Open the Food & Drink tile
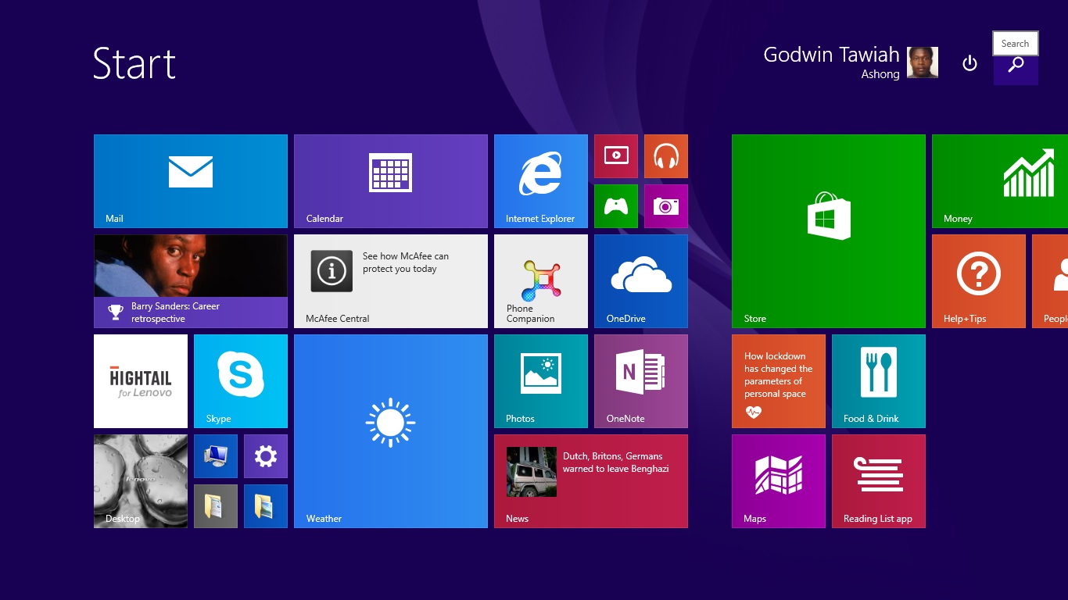Viewport: 1068px width, 600px height. [879, 381]
